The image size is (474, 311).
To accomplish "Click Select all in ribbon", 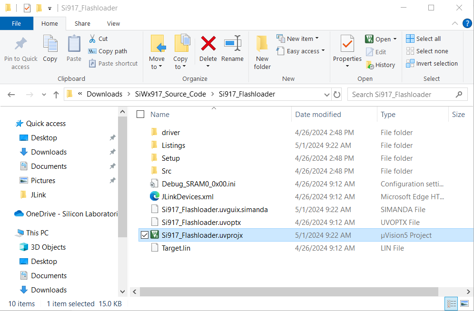I will (x=424, y=39).
